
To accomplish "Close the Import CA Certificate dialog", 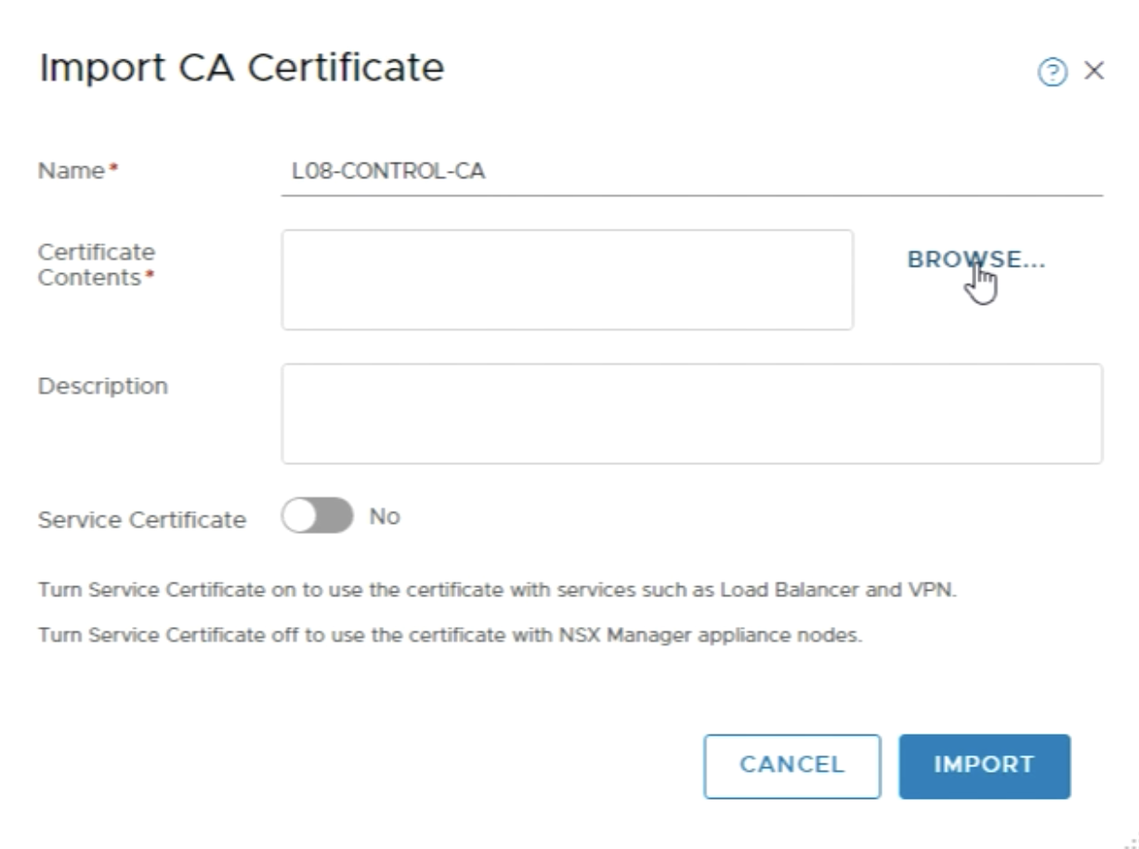I will (x=1094, y=72).
